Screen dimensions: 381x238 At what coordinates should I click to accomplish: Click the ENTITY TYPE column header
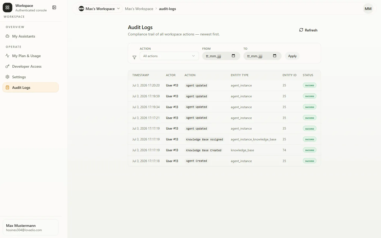(x=240, y=75)
